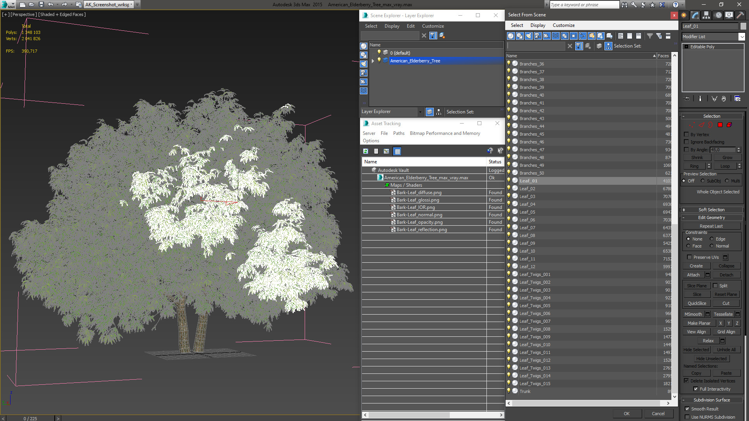Image resolution: width=749 pixels, height=421 pixels.
Task: Select Element sub-object level cube icon
Action: 729,125
